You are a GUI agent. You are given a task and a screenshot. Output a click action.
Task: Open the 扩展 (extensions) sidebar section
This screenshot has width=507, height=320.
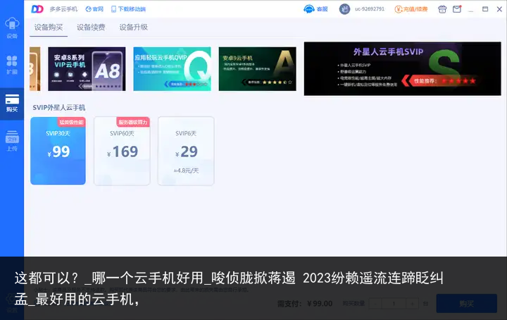12,65
